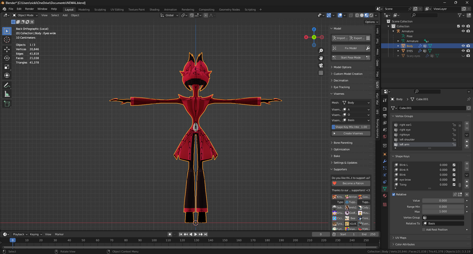The width and height of the screenshot is (473, 254).
Task: Open the Sculpting workspace tab
Action: tap(100, 9)
